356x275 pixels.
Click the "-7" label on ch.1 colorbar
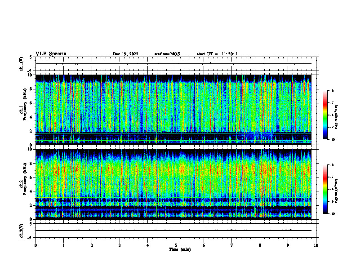click(332, 103)
